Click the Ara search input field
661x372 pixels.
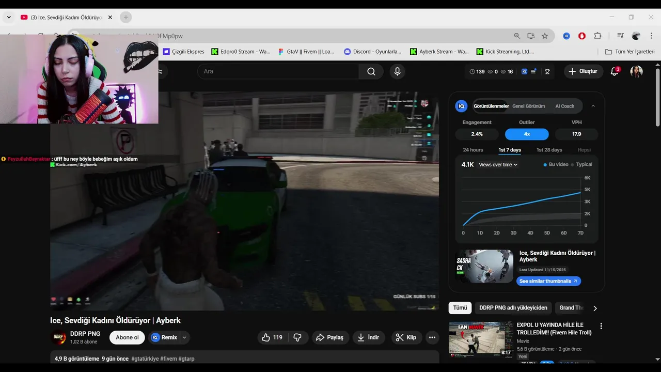278,71
